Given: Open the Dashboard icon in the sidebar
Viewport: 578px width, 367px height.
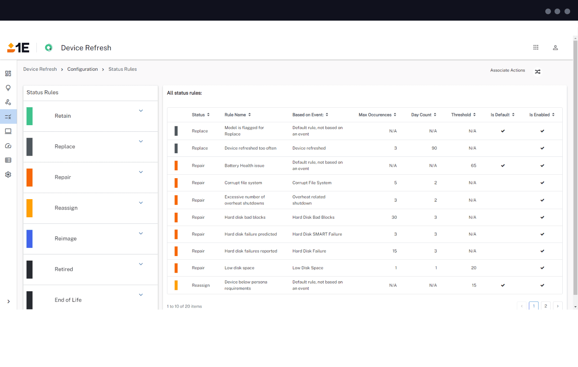Looking at the screenshot, I should 8,74.
